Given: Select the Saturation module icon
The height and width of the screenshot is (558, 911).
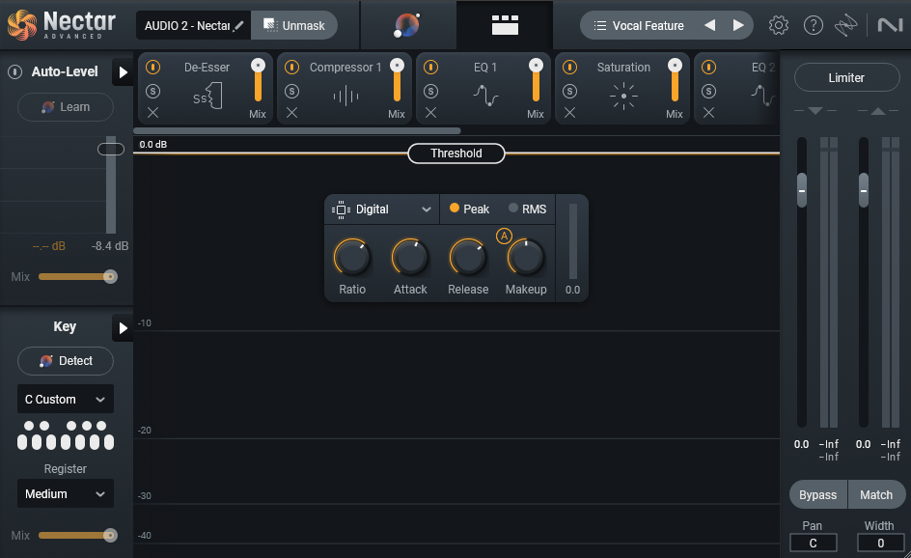Looking at the screenshot, I should 624,96.
